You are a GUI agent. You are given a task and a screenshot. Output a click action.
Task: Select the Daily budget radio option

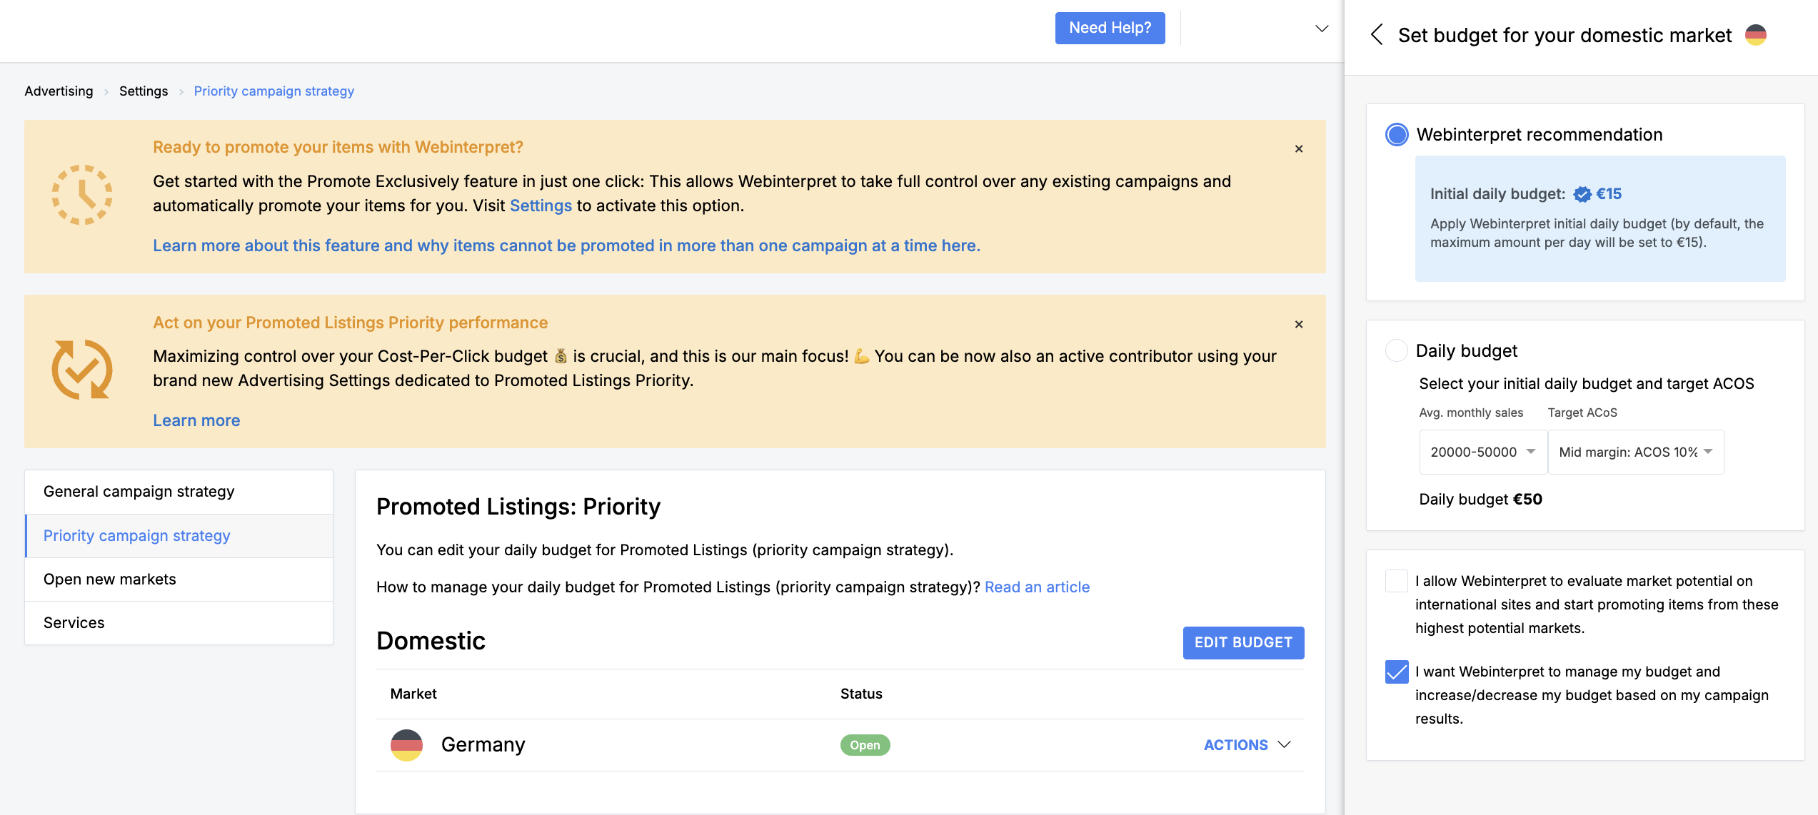click(x=1397, y=350)
